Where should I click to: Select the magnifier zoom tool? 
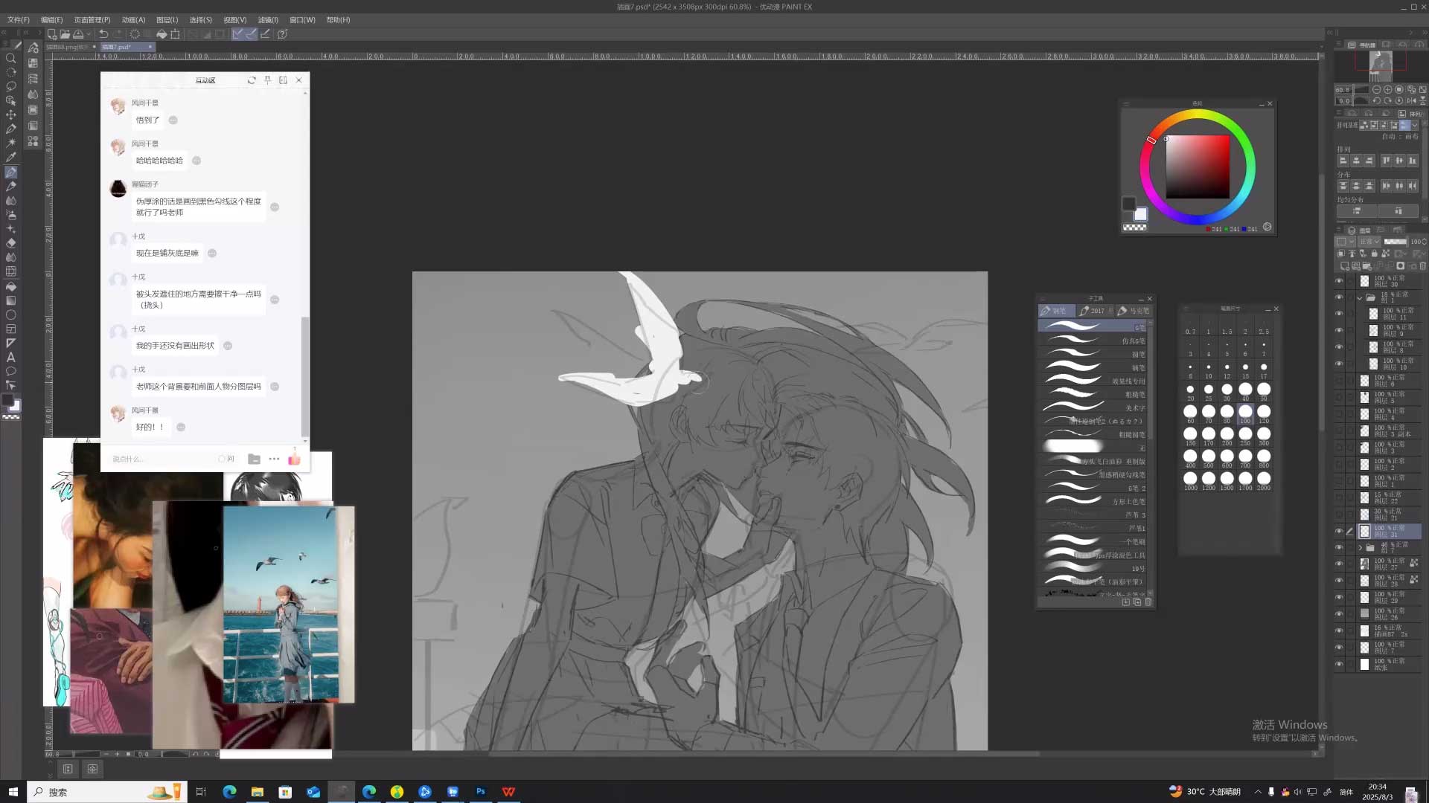click(x=11, y=58)
